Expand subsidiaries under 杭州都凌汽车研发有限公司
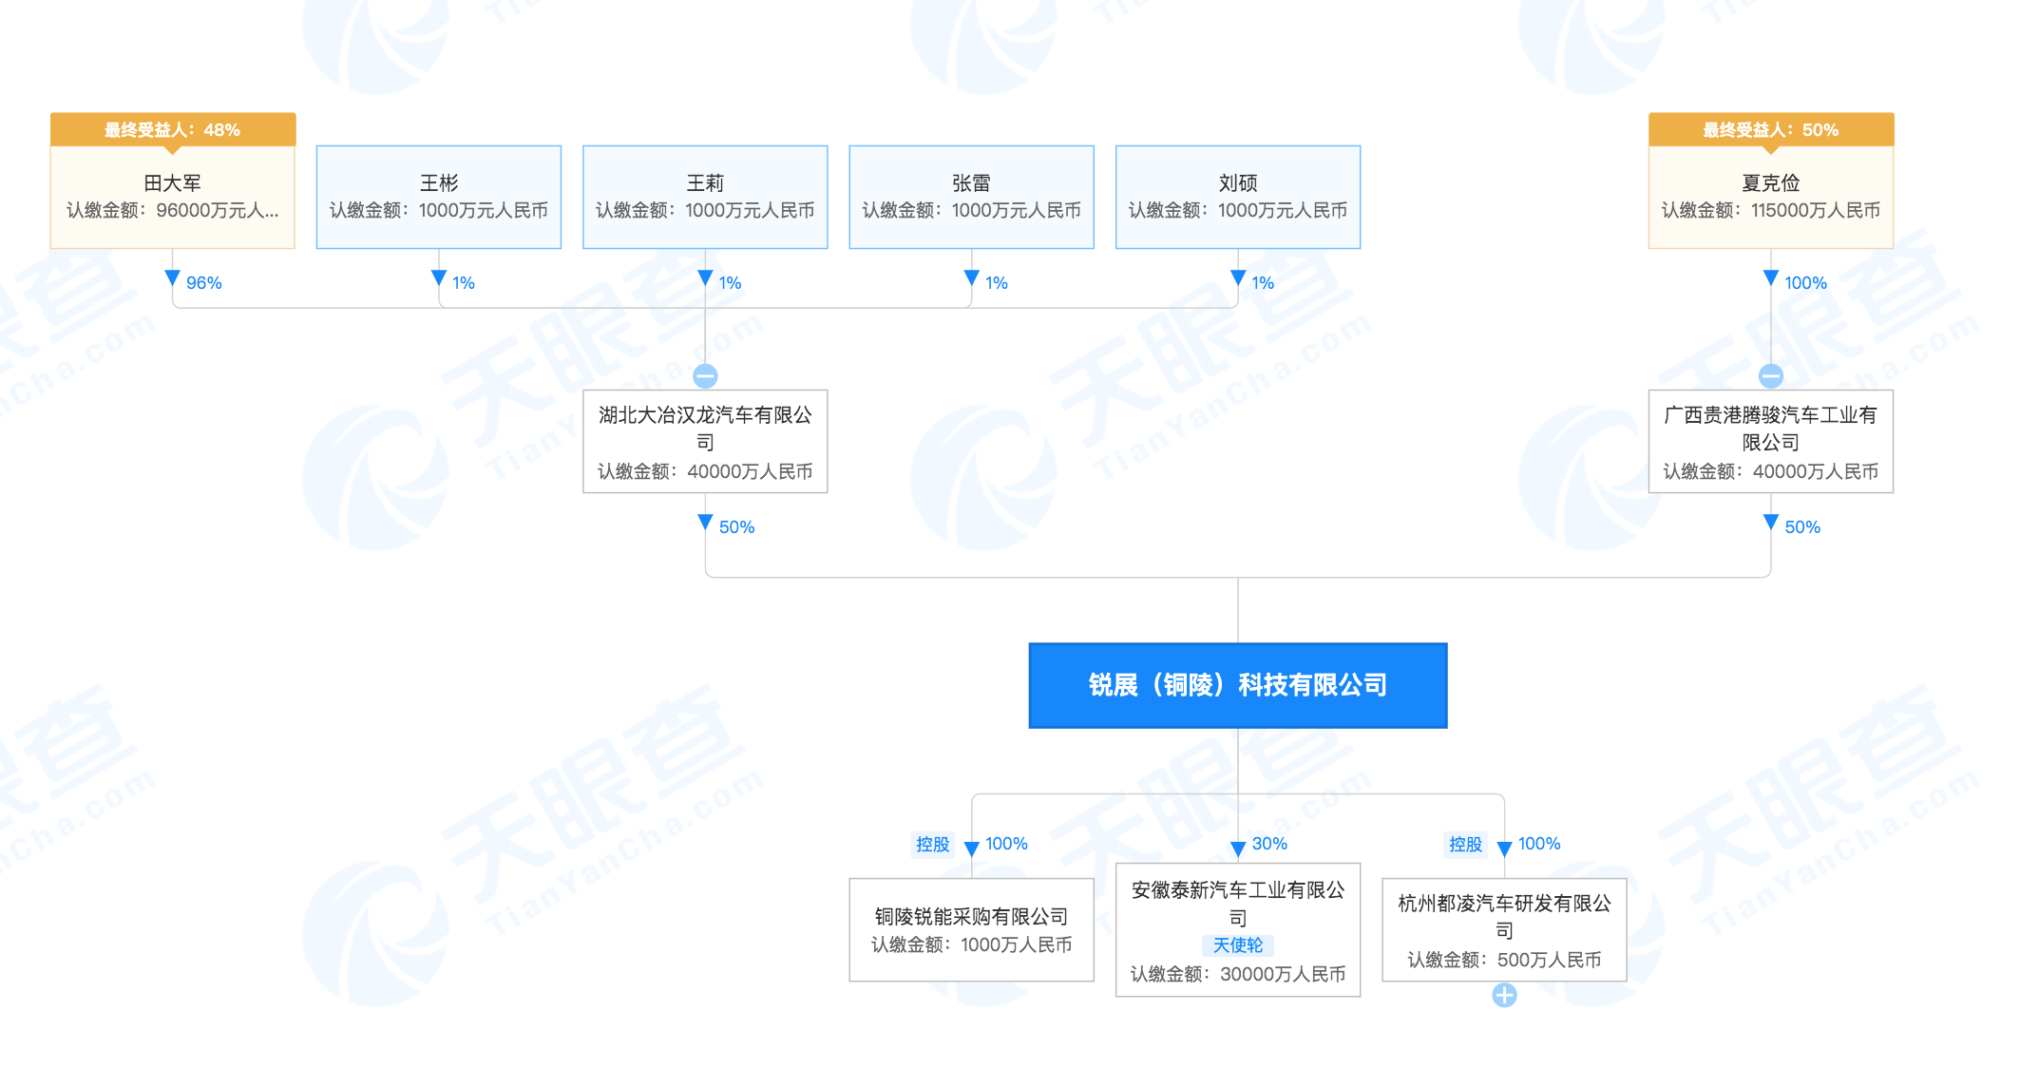 [x=1504, y=995]
